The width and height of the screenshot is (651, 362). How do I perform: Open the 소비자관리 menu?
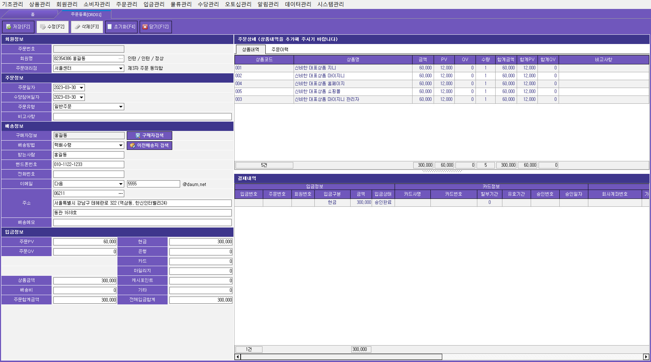97,4
